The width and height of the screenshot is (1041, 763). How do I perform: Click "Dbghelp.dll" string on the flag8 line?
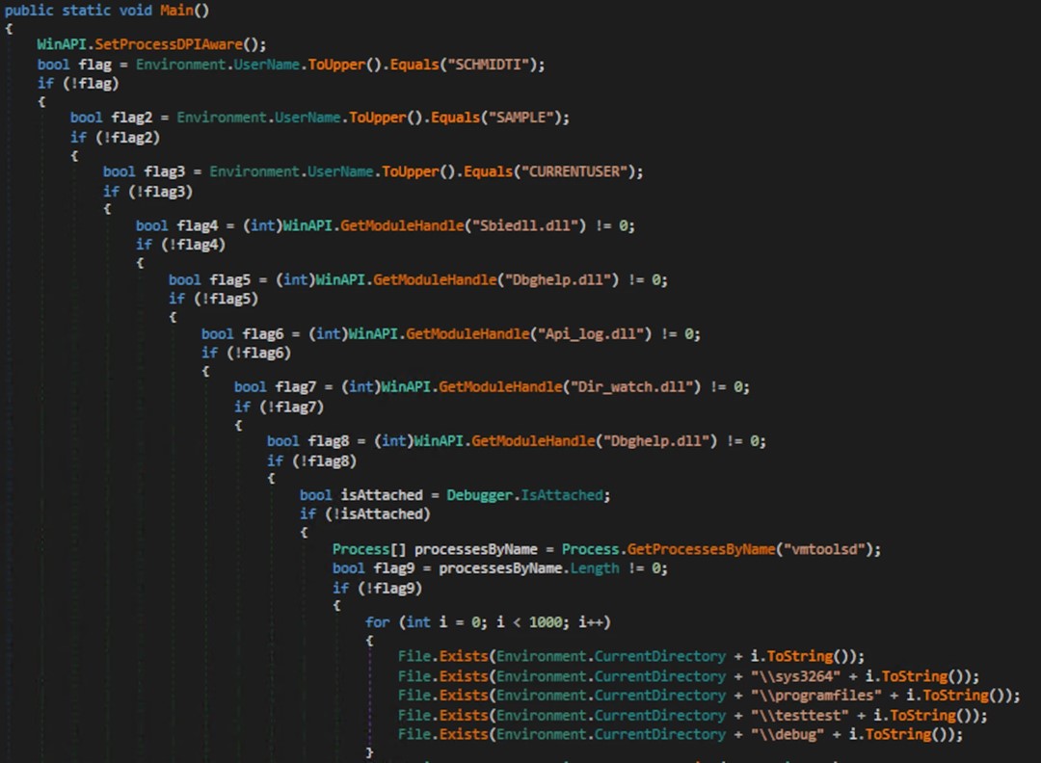point(656,441)
